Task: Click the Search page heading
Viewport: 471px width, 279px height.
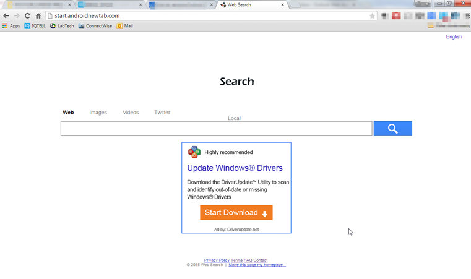Action: point(236,82)
